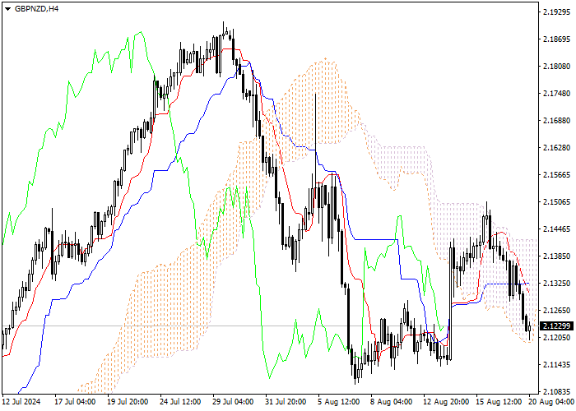Select the 2.15065 price scale value
The height and width of the screenshot is (411, 576).
pos(556,202)
